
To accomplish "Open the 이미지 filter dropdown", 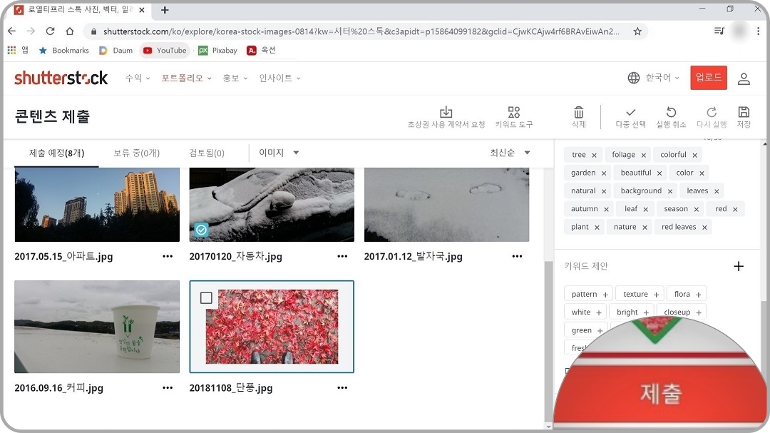I will pyautogui.click(x=278, y=152).
